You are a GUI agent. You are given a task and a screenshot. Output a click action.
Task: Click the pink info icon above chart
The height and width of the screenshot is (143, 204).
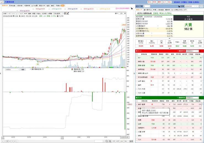coord(116,9)
